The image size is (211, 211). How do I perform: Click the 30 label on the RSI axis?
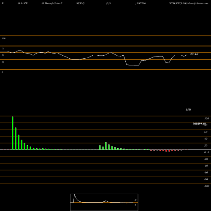[3, 62]
